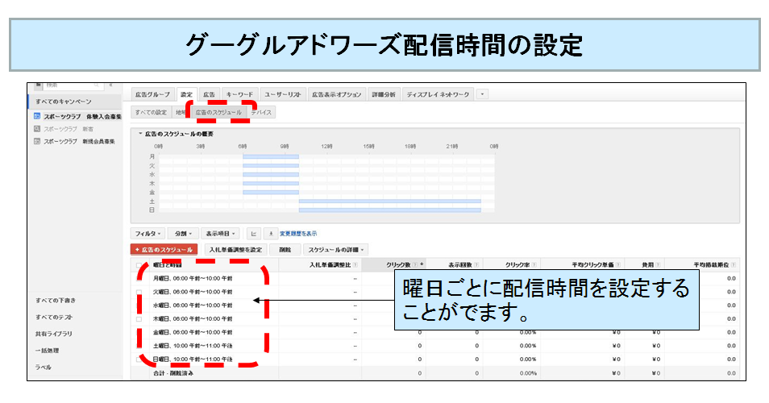The image size is (769, 403).
Task: Open the chart graph icon button
Action: (x=254, y=234)
